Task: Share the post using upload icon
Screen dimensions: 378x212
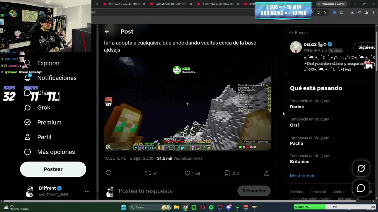Action: [x=267, y=173]
